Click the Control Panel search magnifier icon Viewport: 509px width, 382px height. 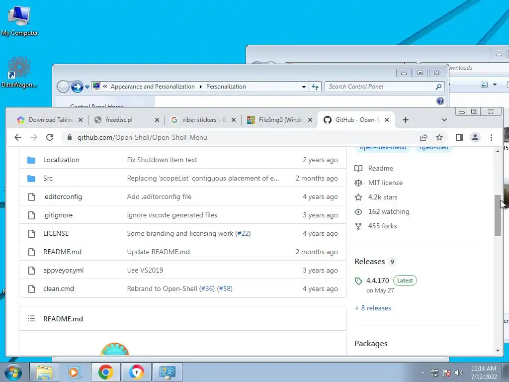438,87
